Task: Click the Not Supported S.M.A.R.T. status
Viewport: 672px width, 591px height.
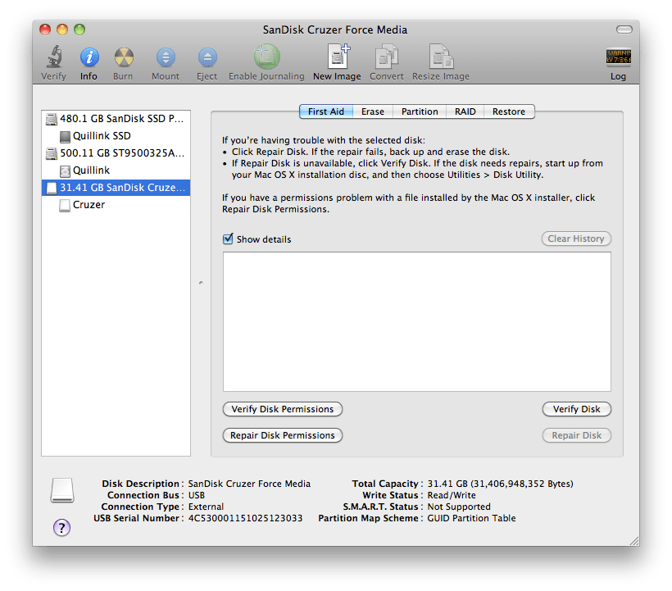Action: click(459, 507)
